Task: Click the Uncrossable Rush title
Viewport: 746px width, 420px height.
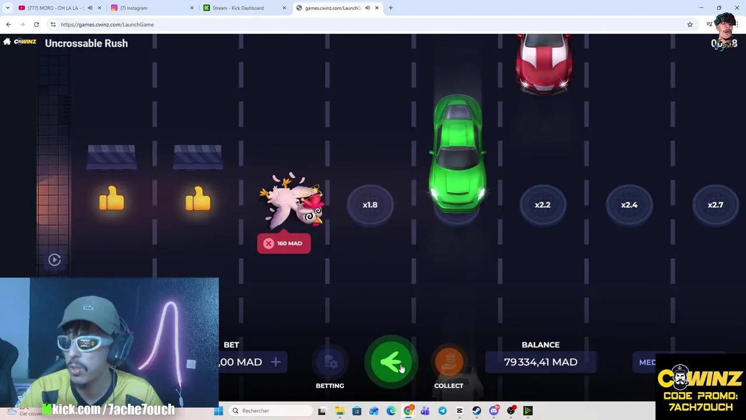Action: coord(86,43)
